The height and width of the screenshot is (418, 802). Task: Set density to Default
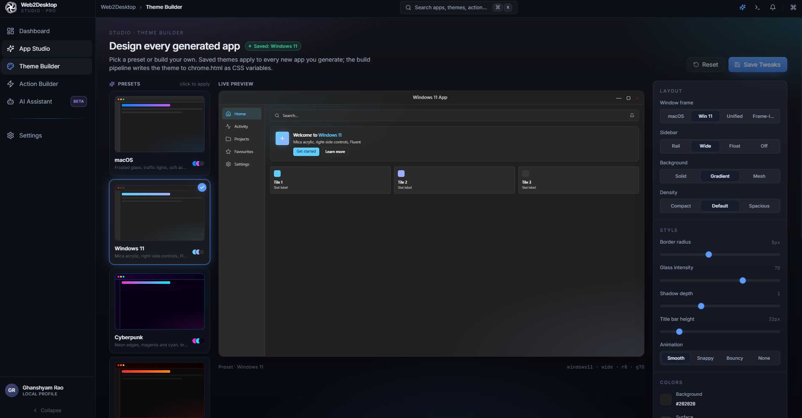pyautogui.click(x=720, y=206)
